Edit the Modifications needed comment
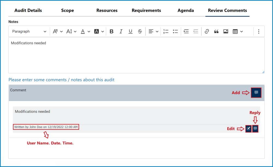273x167 pixels. 248,128
